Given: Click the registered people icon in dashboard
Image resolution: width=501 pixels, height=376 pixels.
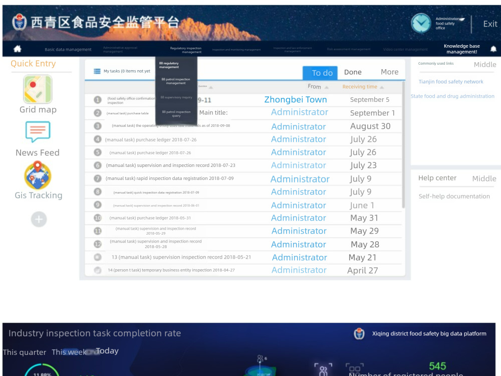Looking at the screenshot, I should click(x=323, y=369).
